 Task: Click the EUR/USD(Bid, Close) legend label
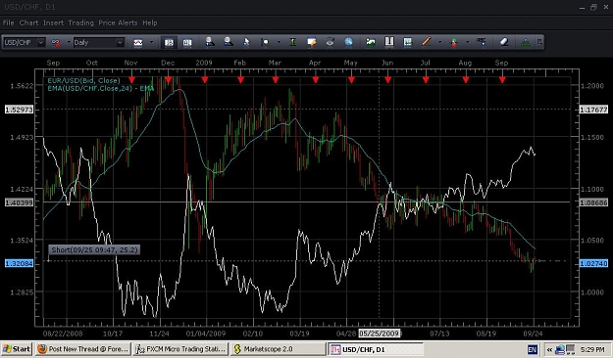[83, 81]
